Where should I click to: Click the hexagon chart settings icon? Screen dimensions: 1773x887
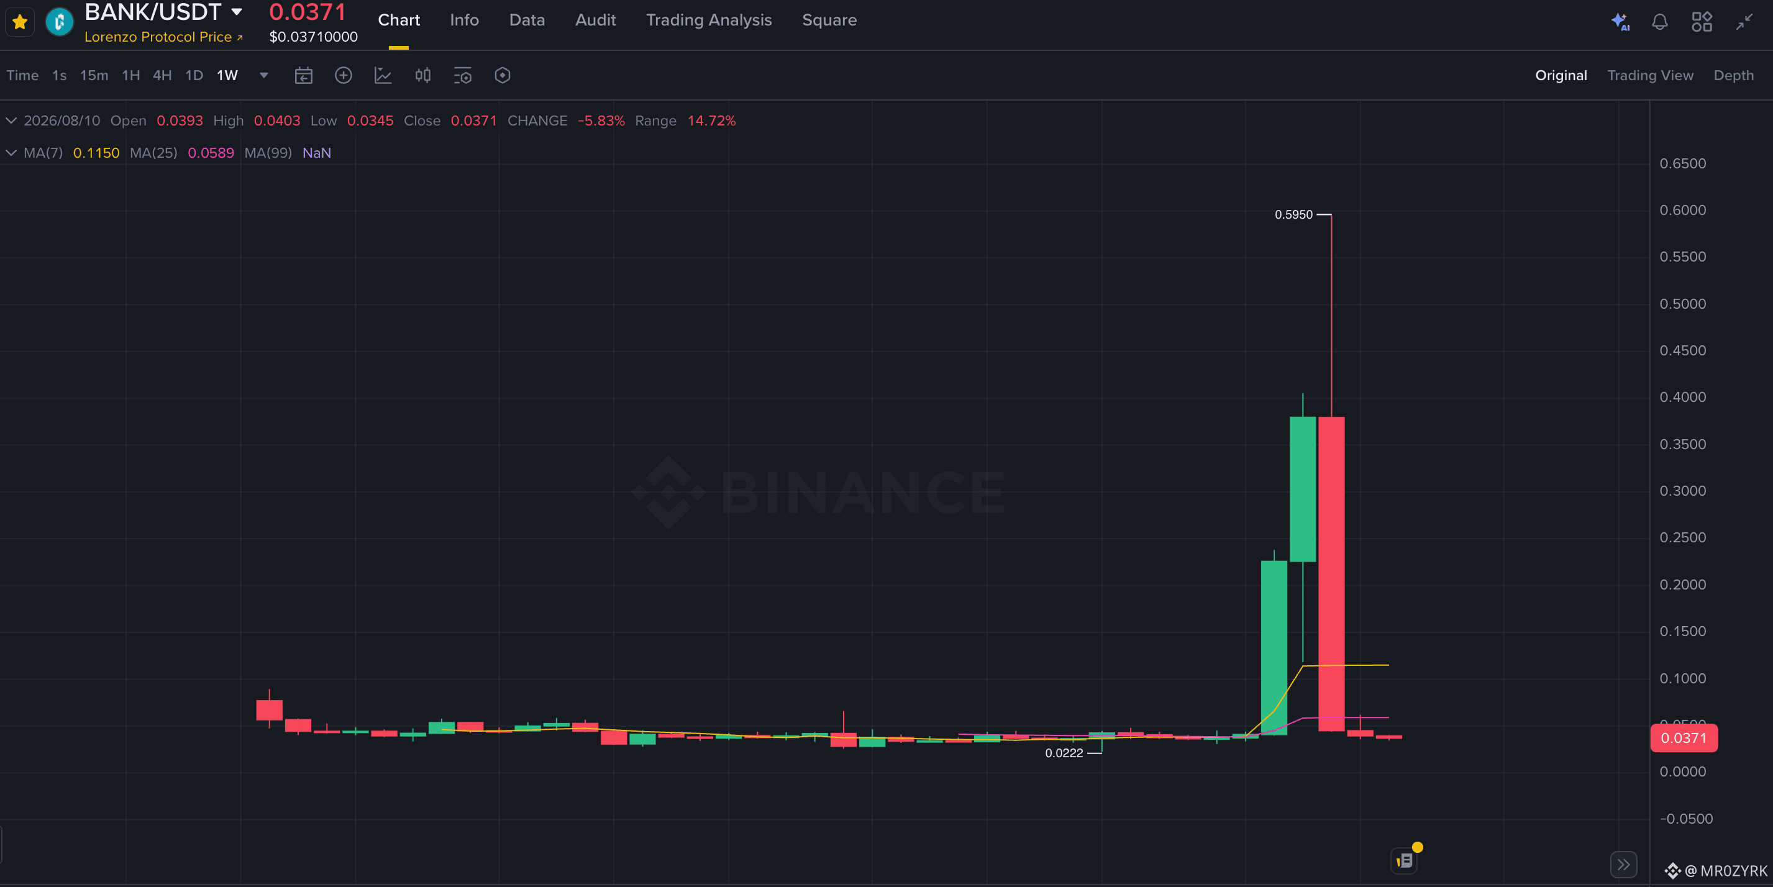(x=503, y=76)
